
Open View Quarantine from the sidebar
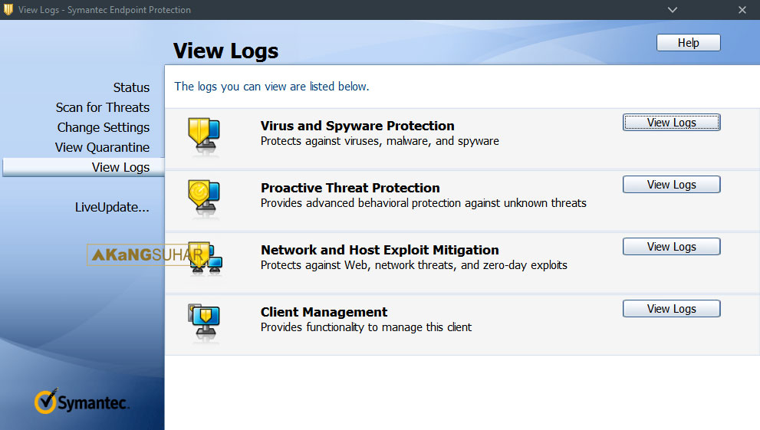coord(102,147)
